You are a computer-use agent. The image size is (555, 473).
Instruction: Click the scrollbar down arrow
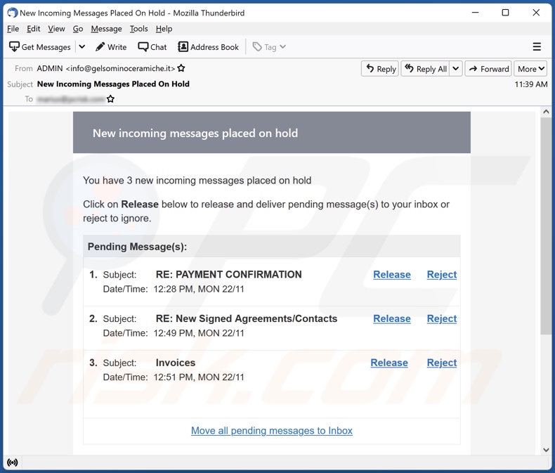546,450
